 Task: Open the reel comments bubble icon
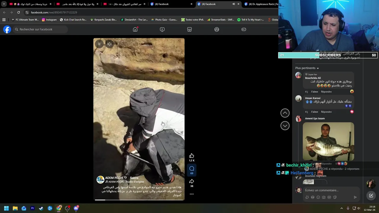192,169
